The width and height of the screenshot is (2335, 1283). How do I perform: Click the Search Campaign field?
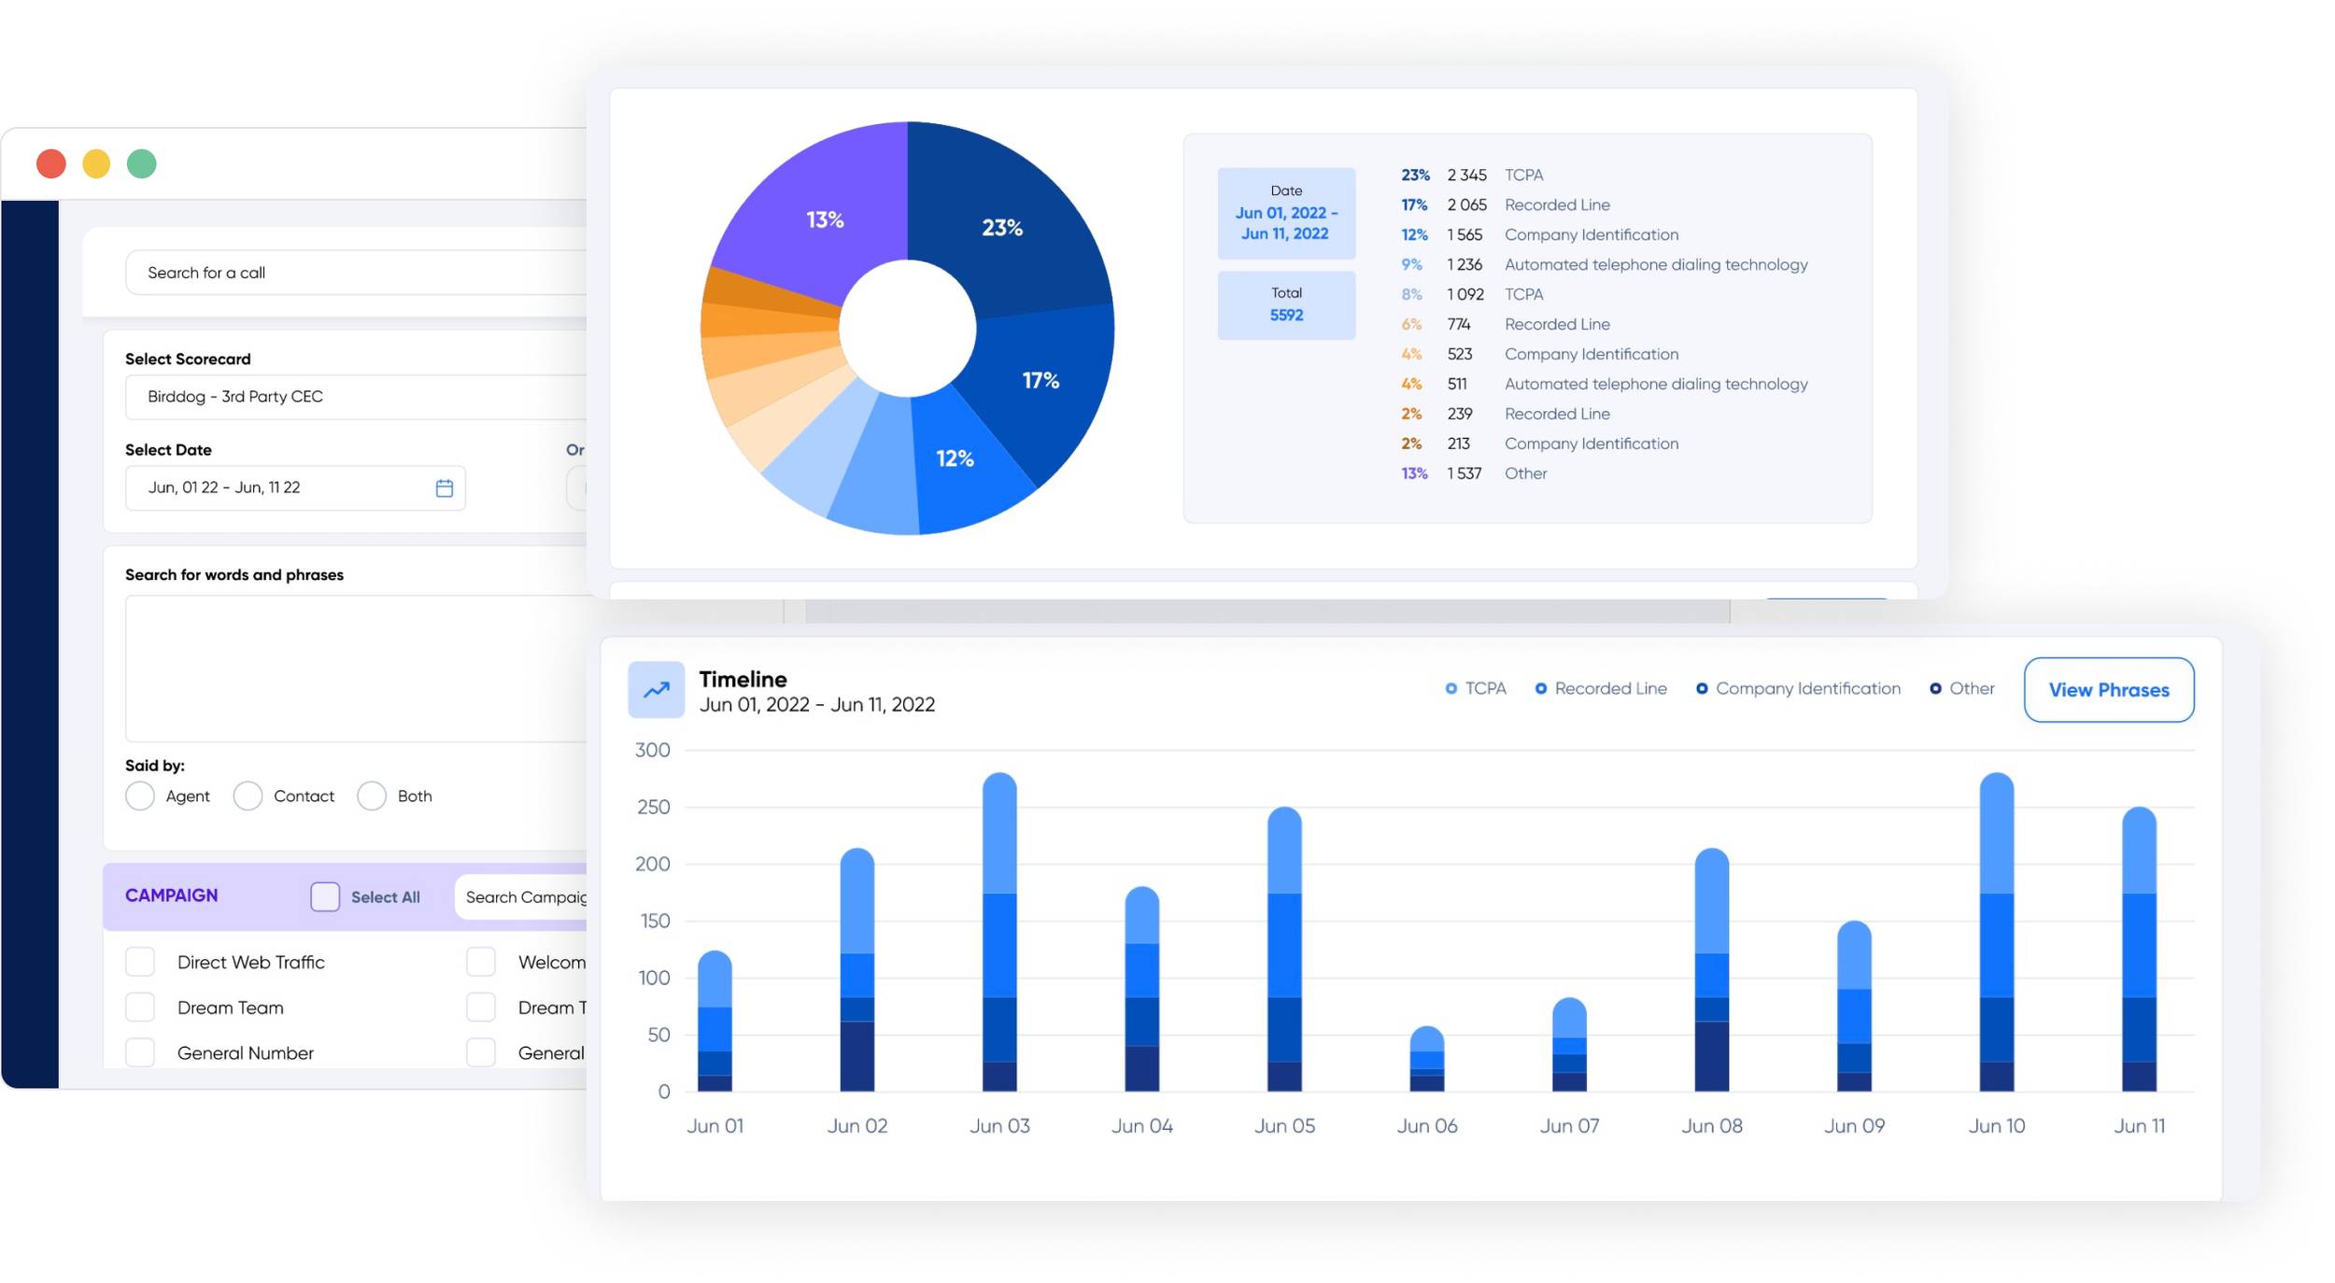point(523,897)
